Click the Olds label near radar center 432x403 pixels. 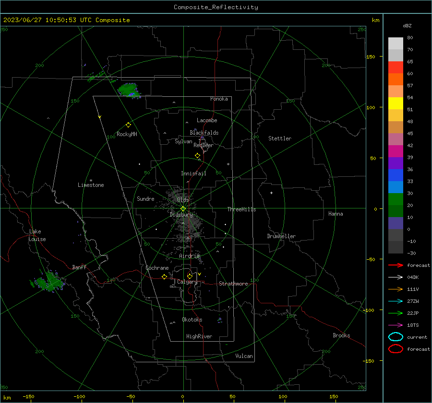[x=183, y=200]
